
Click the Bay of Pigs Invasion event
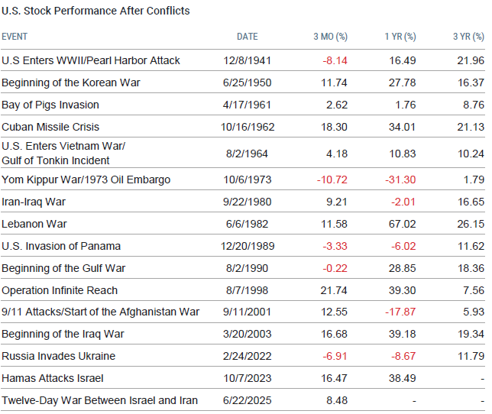50,105
